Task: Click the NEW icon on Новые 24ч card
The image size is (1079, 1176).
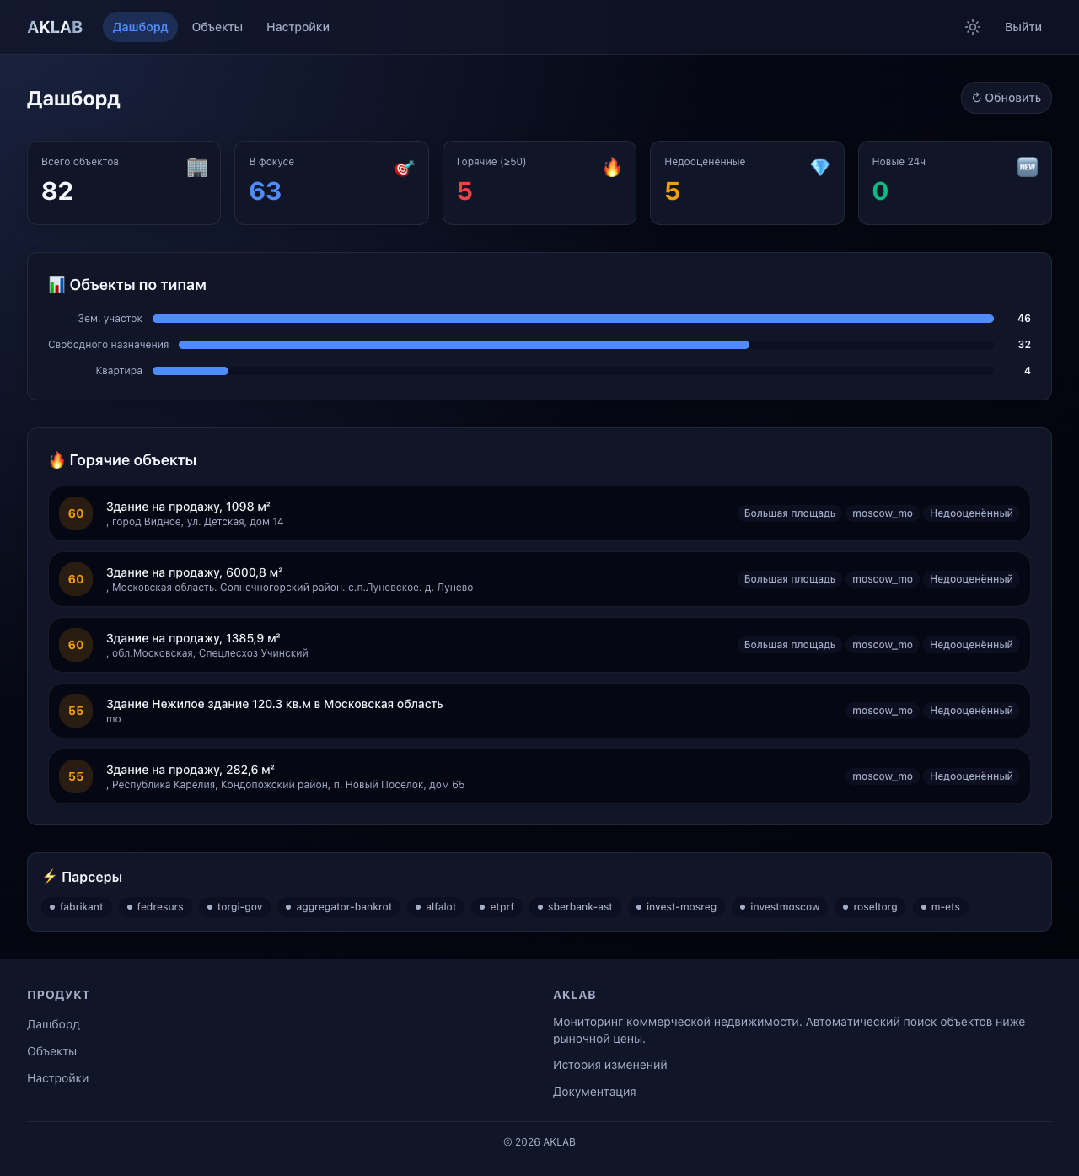Action: (x=1028, y=167)
